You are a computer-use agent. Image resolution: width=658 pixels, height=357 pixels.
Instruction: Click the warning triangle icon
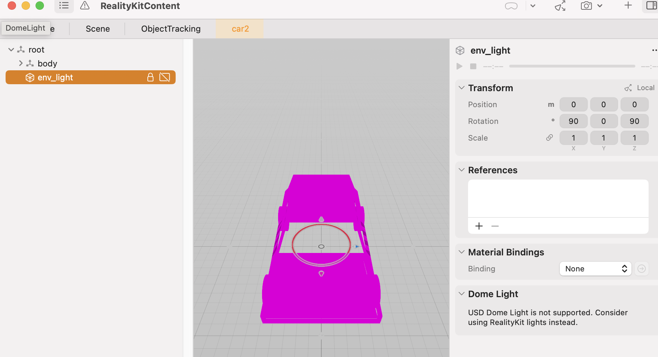(85, 6)
